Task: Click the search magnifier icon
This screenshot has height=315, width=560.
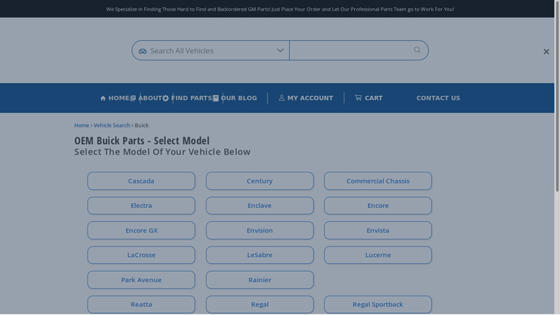Action: pos(417,50)
